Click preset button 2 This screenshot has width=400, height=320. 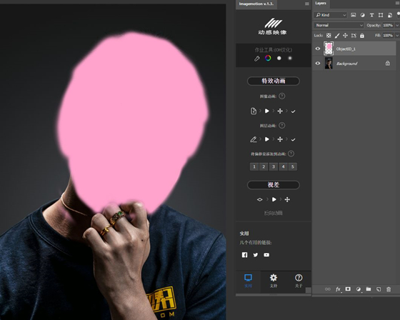264,166
